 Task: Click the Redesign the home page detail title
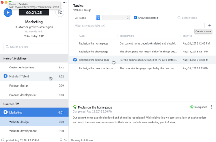(x=95, y=107)
